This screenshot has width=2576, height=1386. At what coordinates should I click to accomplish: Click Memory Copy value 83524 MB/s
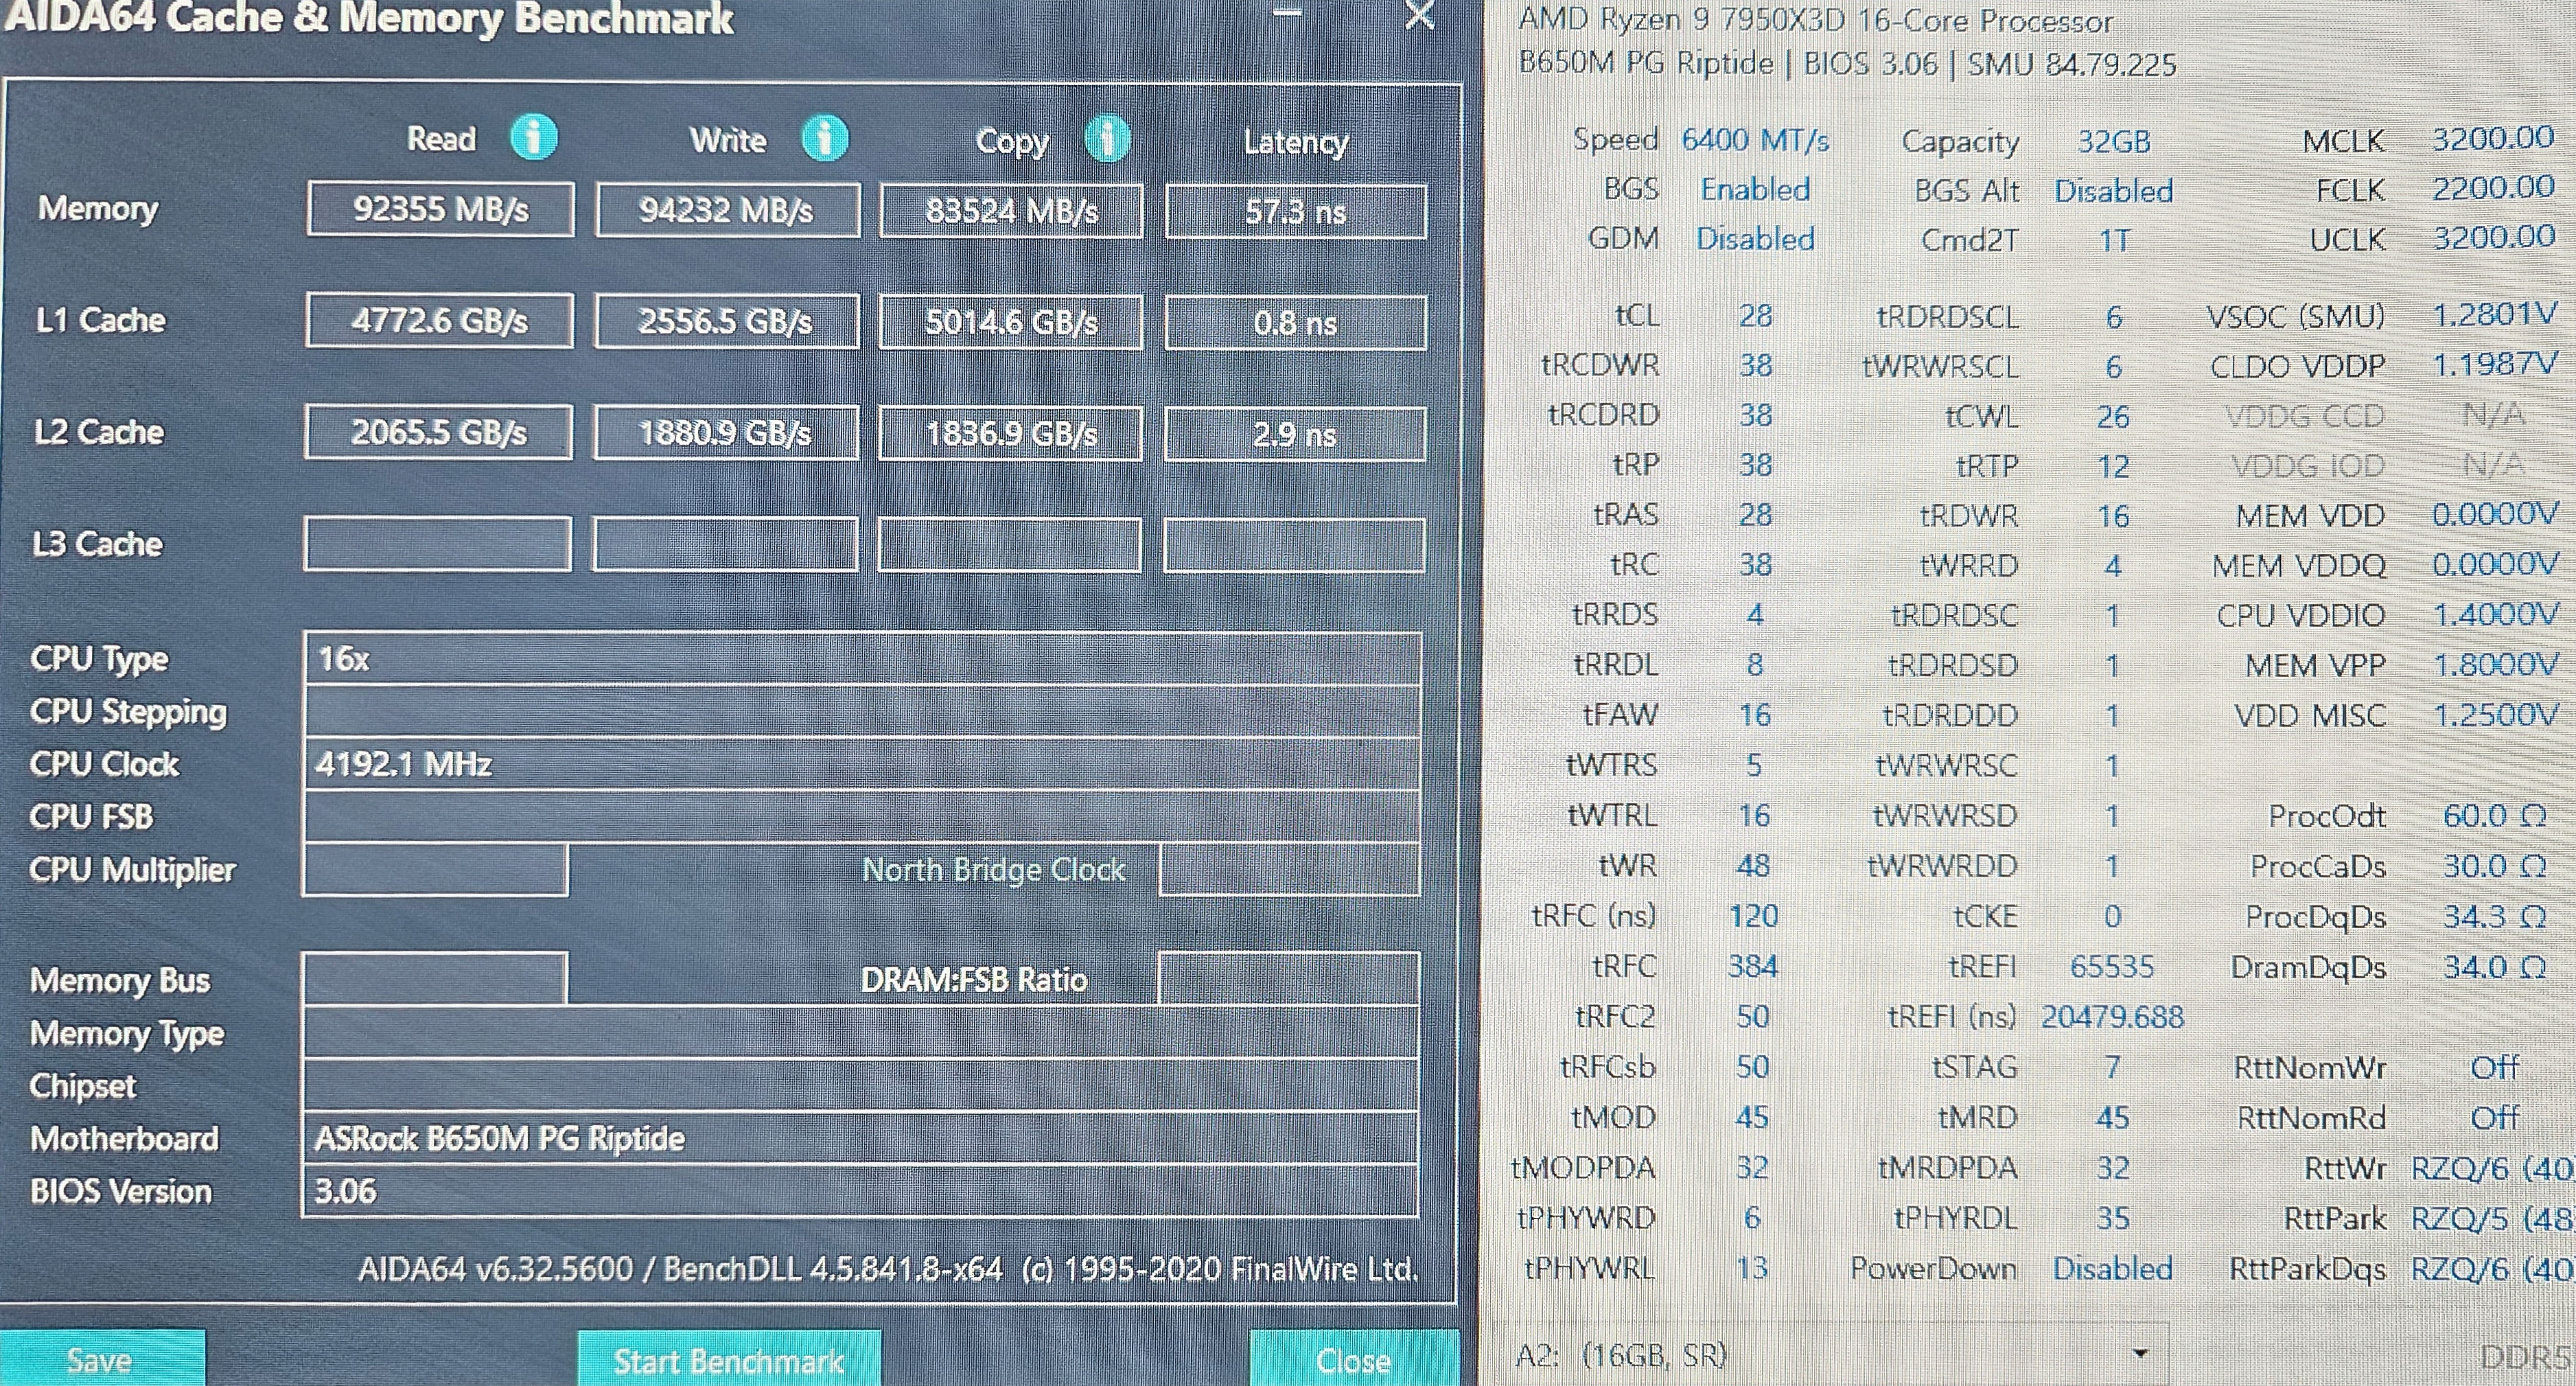tap(1011, 211)
